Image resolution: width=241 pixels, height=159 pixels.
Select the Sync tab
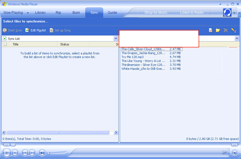pos(94,13)
